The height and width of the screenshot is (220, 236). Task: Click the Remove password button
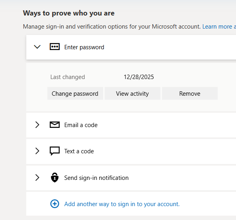click(190, 93)
